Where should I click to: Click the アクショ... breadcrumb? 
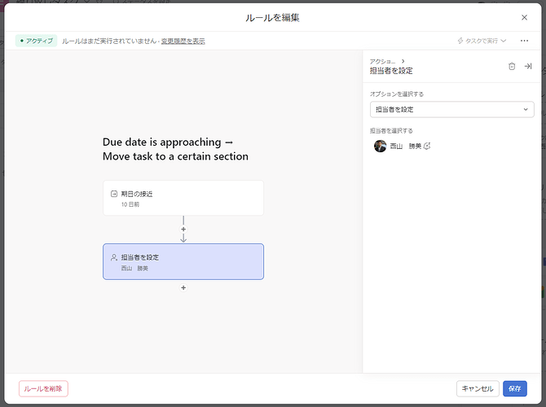click(x=382, y=61)
